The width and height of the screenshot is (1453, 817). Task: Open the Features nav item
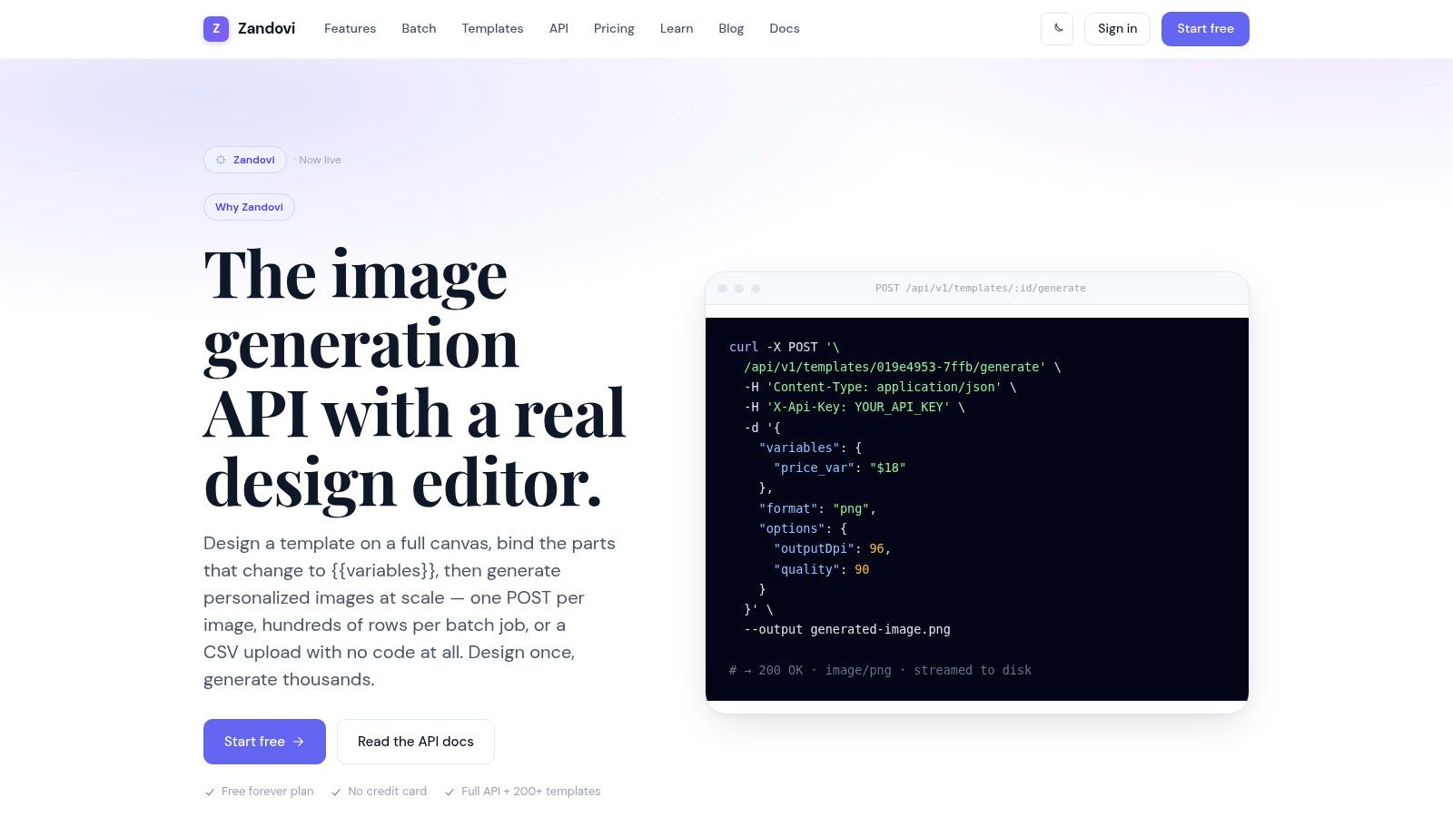pyautogui.click(x=350, y=29)
